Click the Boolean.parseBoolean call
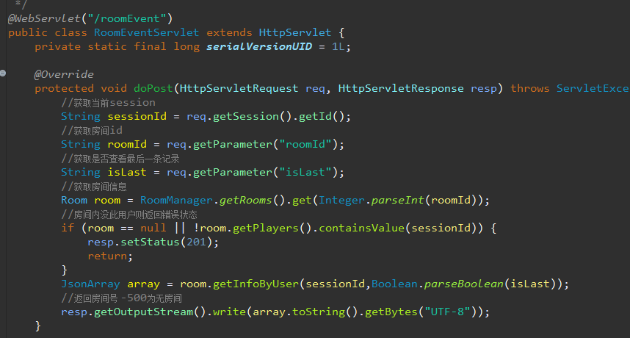630x338 pixels. 438,284
